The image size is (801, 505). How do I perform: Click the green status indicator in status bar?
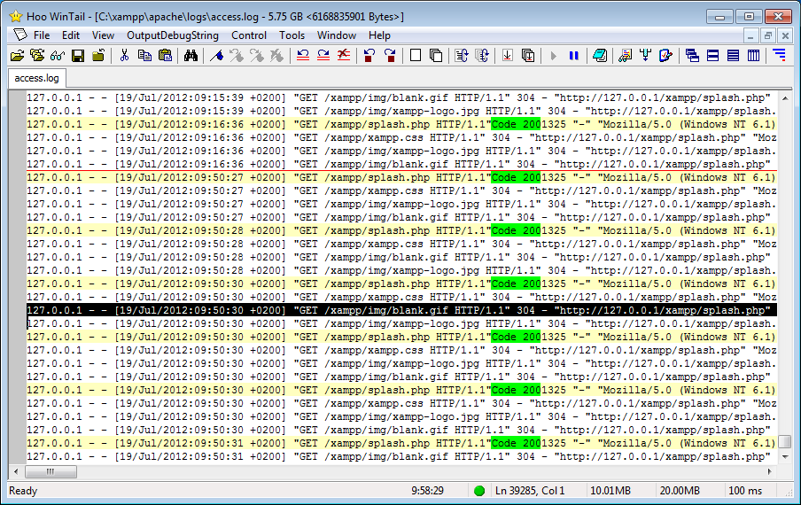479,491
